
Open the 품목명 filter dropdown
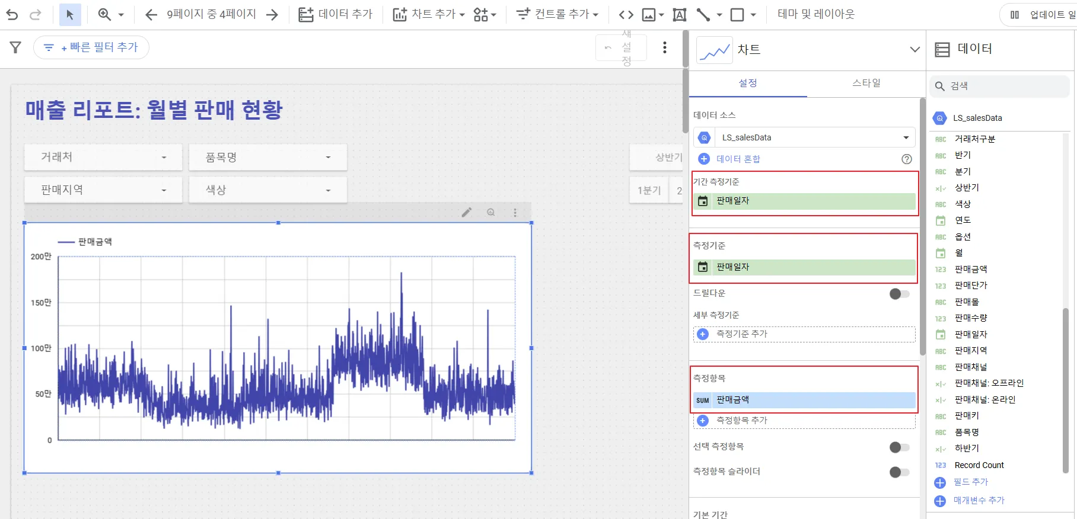(x=268, y=157)
